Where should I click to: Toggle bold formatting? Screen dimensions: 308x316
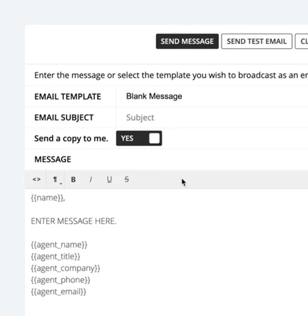point(73,180)
